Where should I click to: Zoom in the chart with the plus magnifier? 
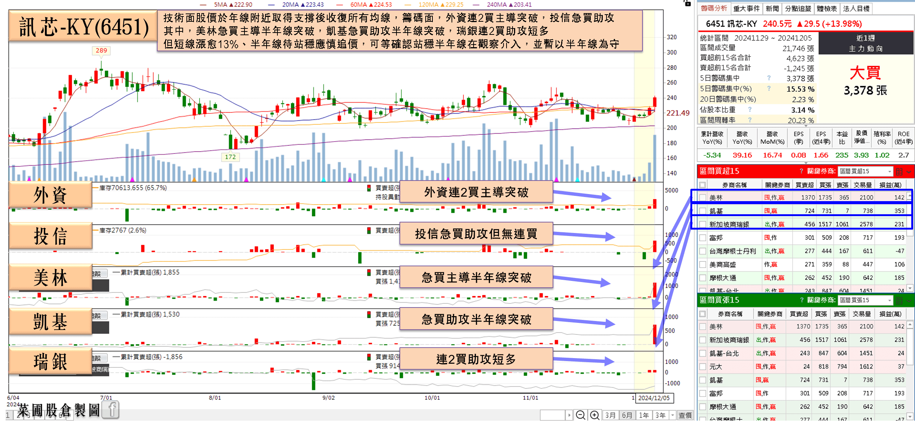(x=595, y=415)
